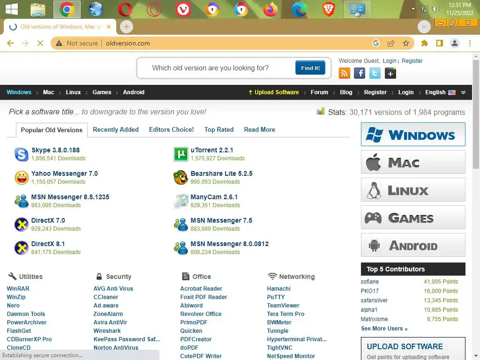The height and width of the screenshot is (360, 480).
Task: Show hidden system tray icons
Action: (x=413, y=9)
